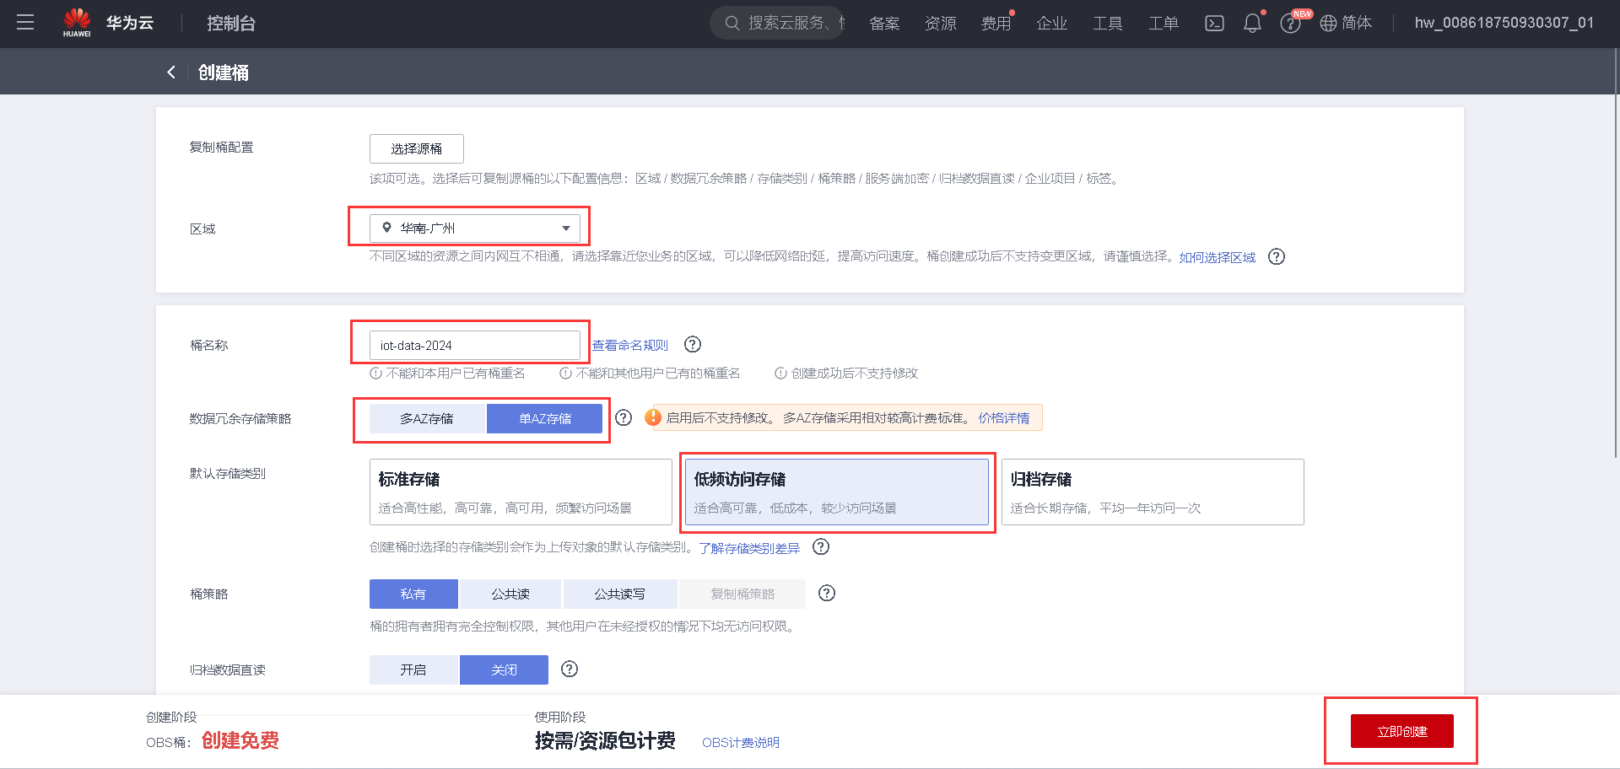This screenshot has width=1620, height=769.
Task: Open the 费用 menu in top bar
Action: [x=996, y=23]
